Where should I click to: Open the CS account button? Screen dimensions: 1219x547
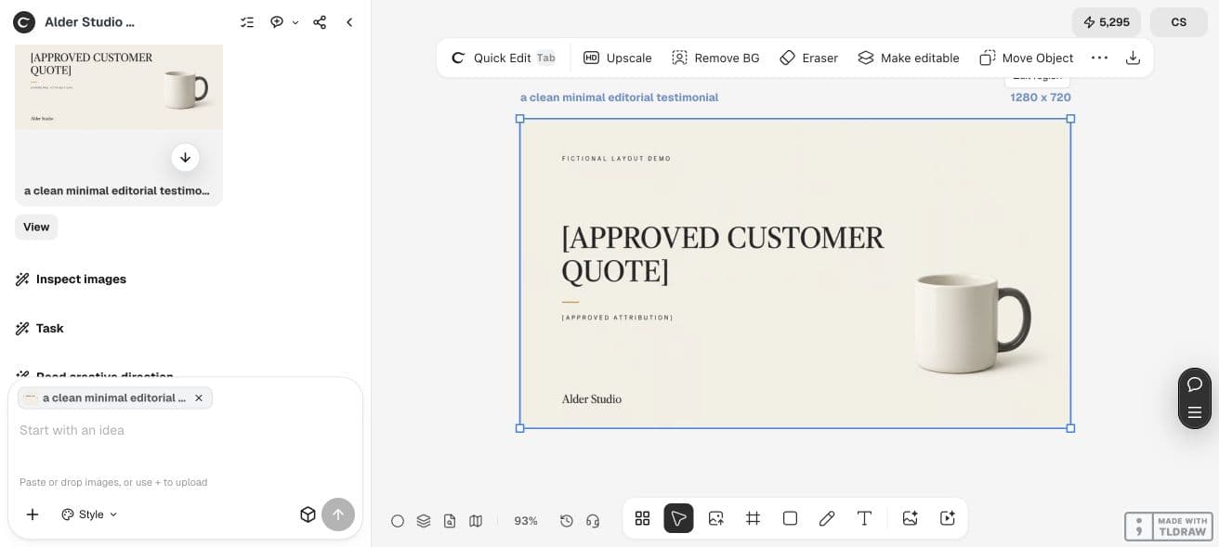coord(1179,22)
